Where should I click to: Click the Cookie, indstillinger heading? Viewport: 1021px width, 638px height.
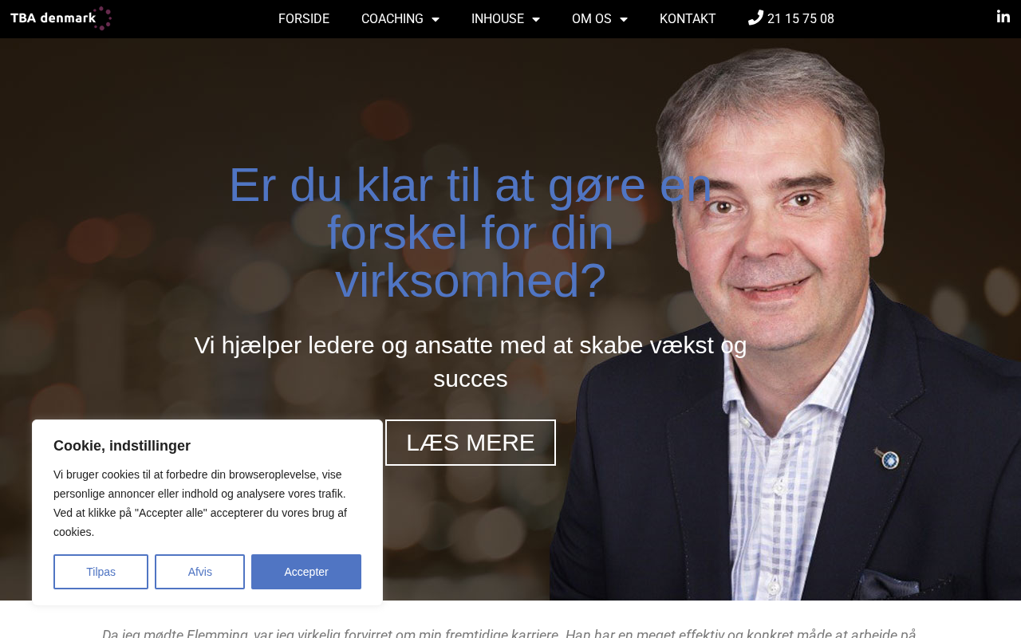(122, 446)
